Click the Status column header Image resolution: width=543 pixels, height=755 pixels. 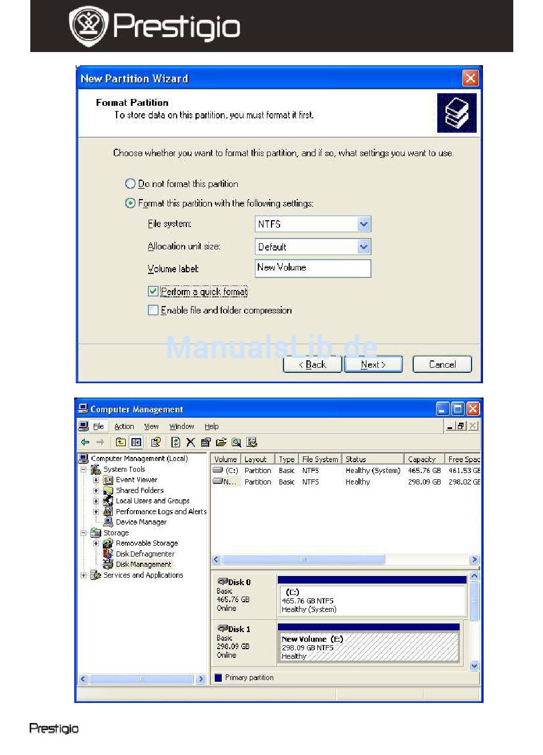click(373, 459)
